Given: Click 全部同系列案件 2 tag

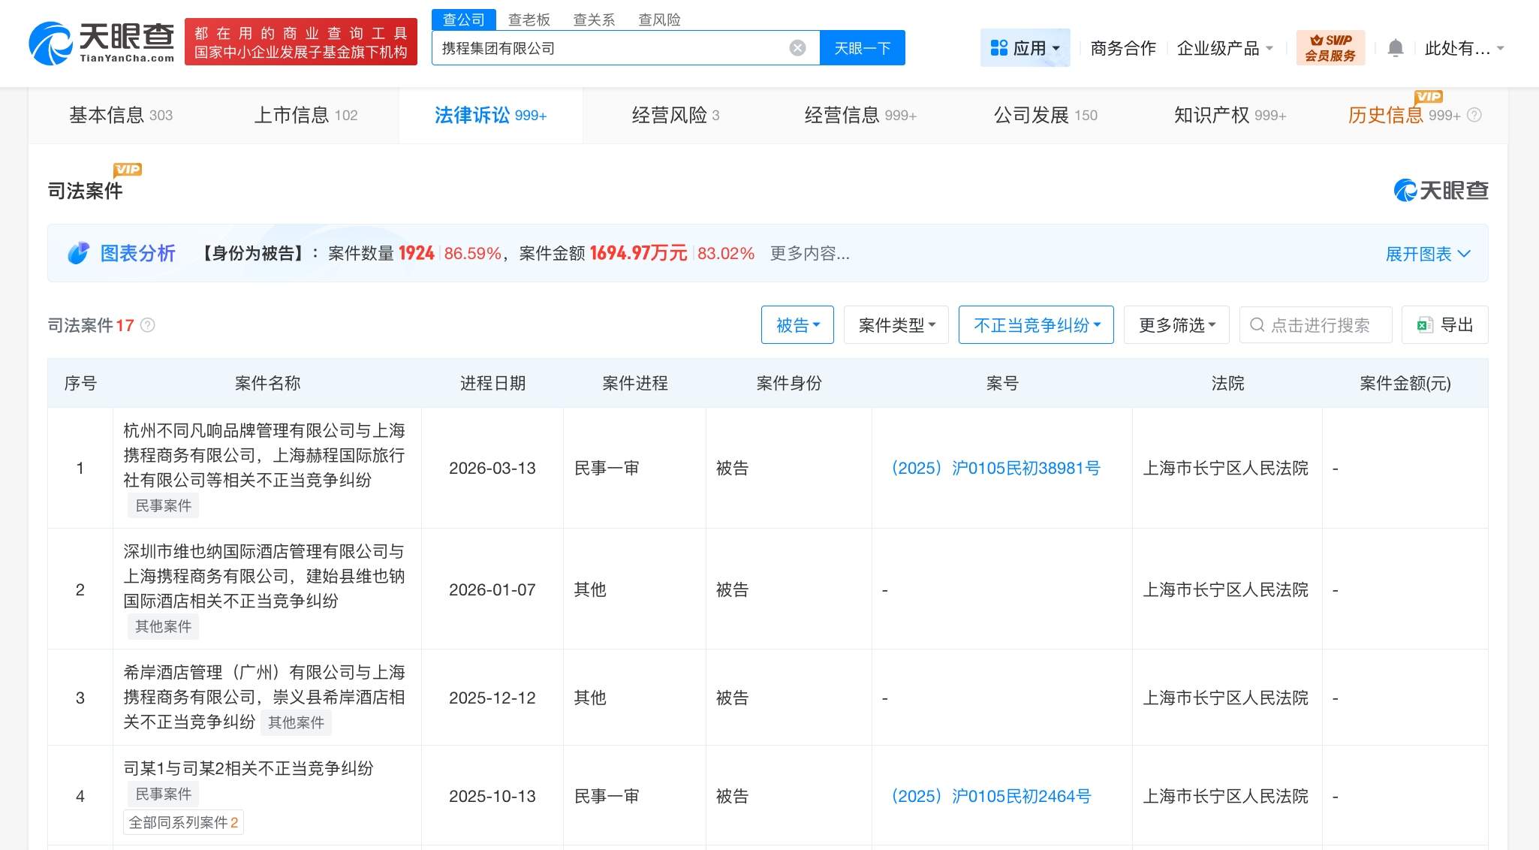Looking at the screenshot, I should pos(183,822).
